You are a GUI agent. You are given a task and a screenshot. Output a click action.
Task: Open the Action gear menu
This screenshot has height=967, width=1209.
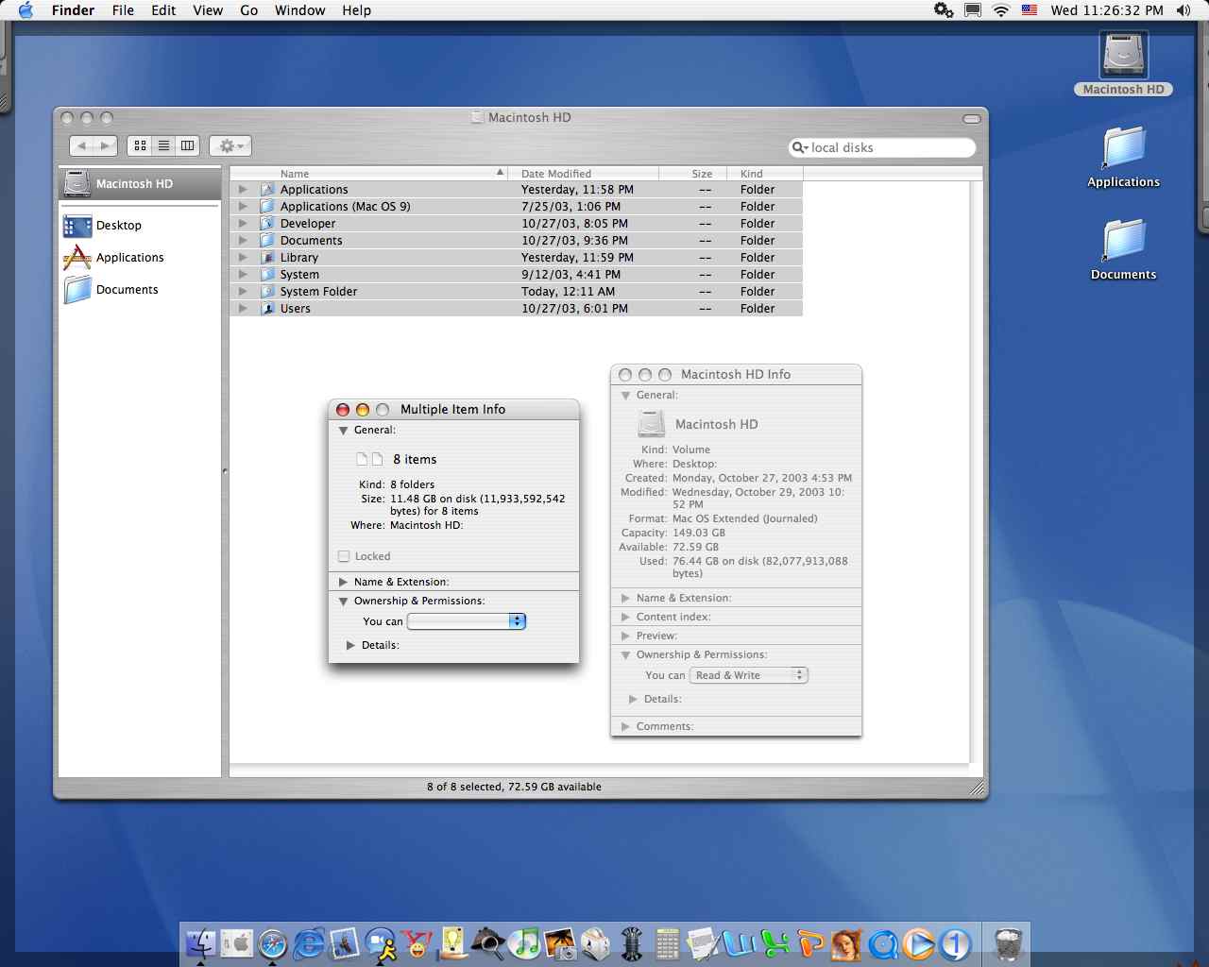click(230, 145)
